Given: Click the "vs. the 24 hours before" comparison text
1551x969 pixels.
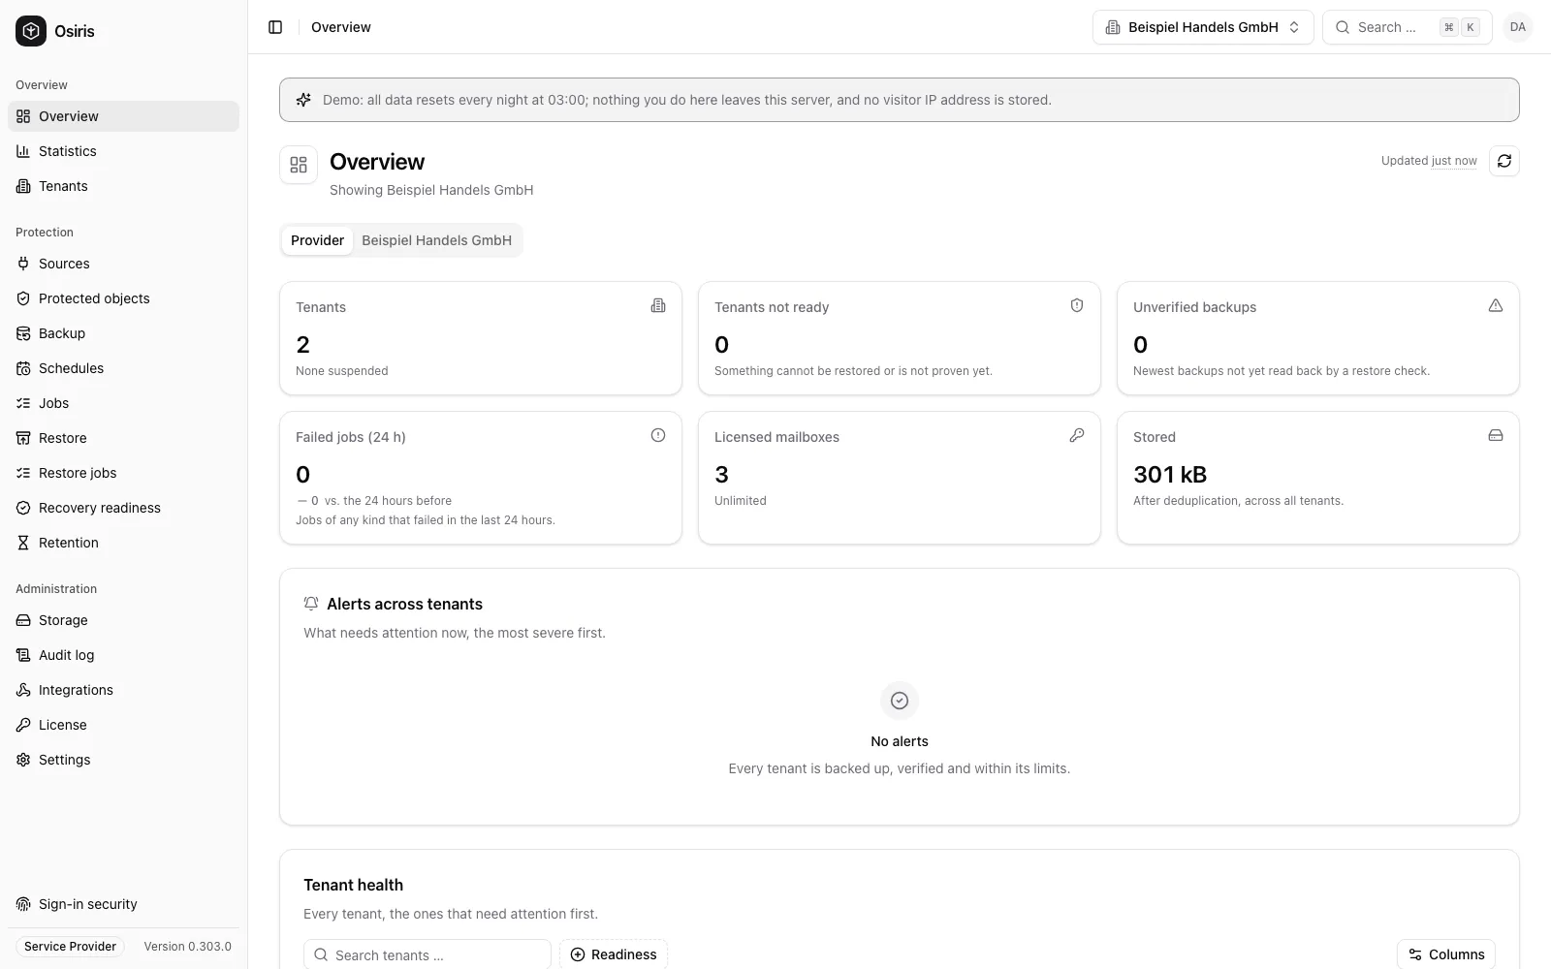Looking at the screenshot, I should click(388, 501).
